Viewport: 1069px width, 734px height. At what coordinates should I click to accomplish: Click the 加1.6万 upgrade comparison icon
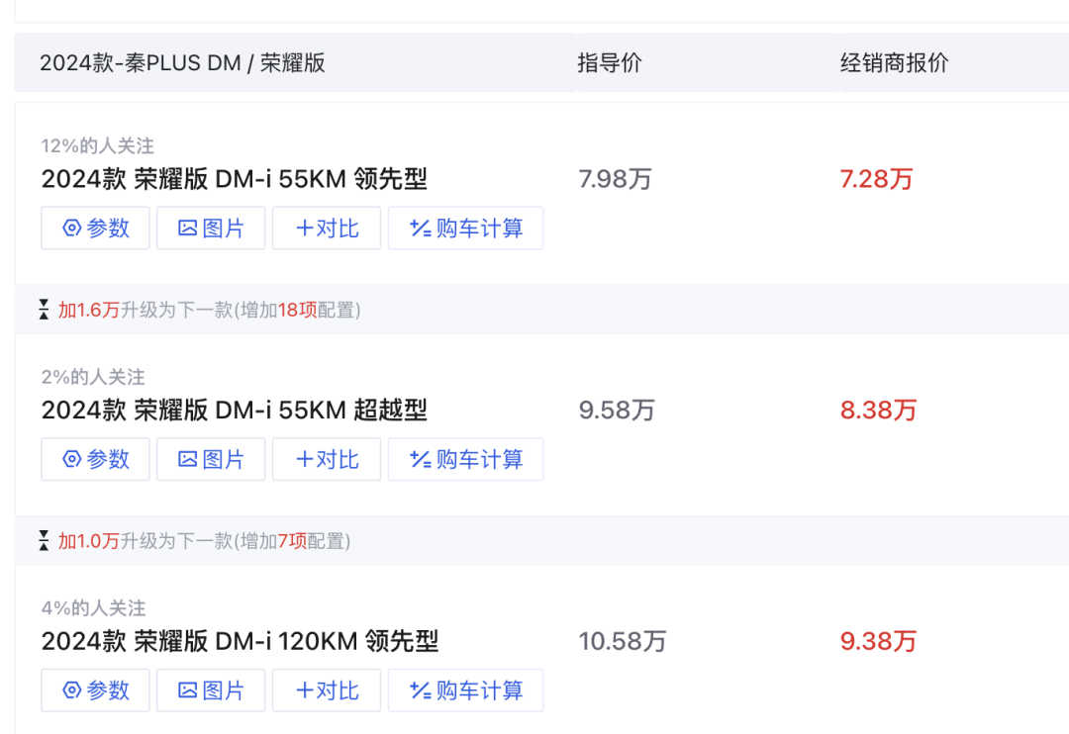point(44,310)
